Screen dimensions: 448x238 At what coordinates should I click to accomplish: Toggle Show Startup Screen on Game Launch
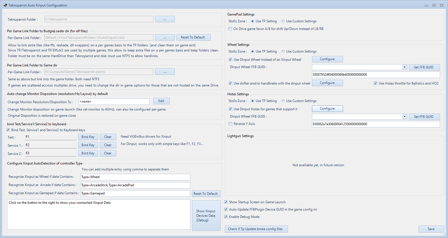pyautogui.click(x=226, y=202)
